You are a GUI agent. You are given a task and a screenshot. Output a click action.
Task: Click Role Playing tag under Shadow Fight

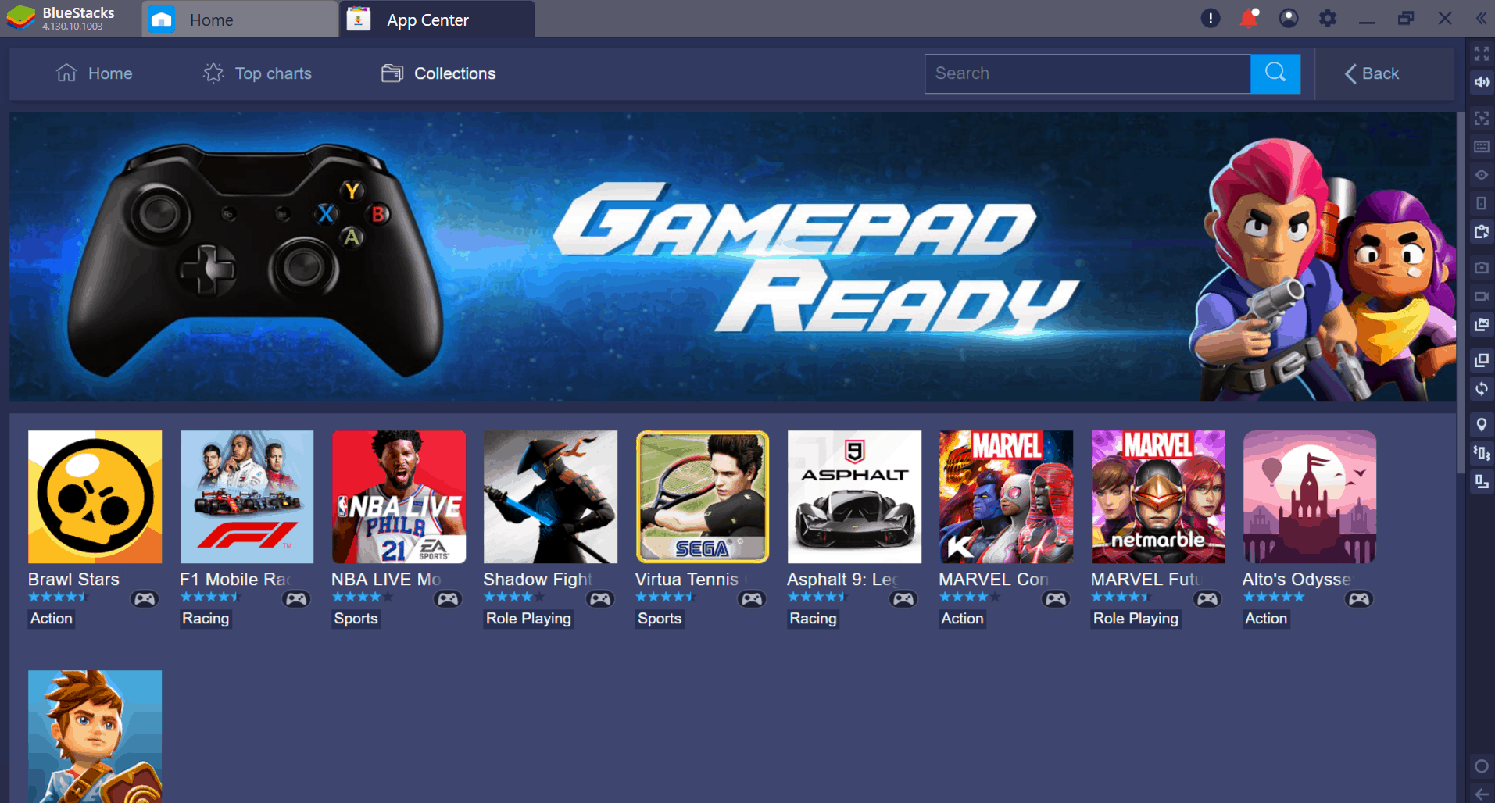click(x=528, y=619)
